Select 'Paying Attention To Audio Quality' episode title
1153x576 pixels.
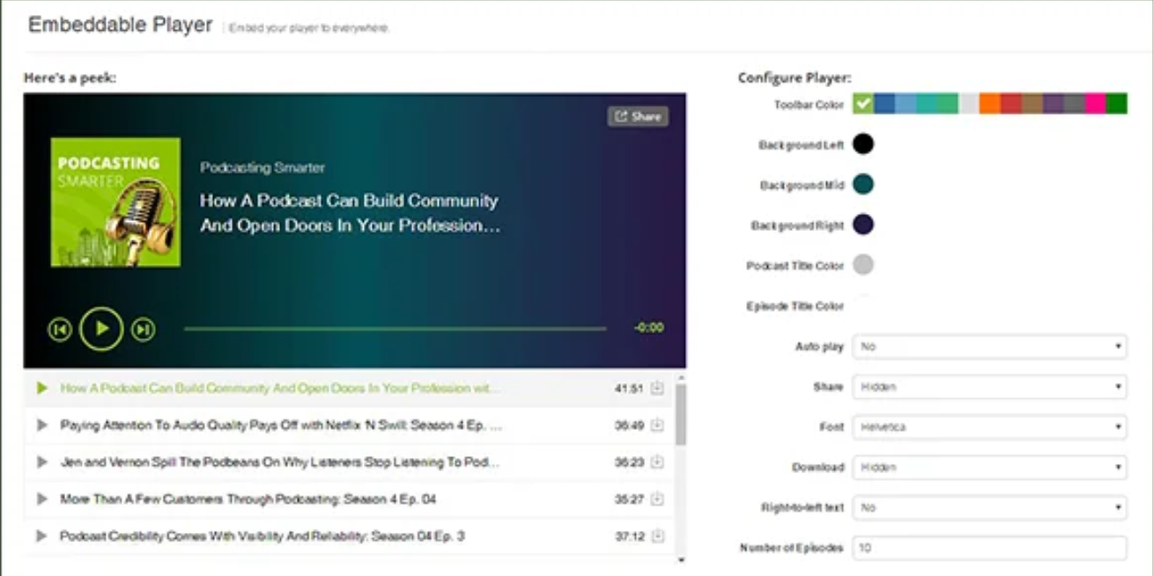pos(281,425)
